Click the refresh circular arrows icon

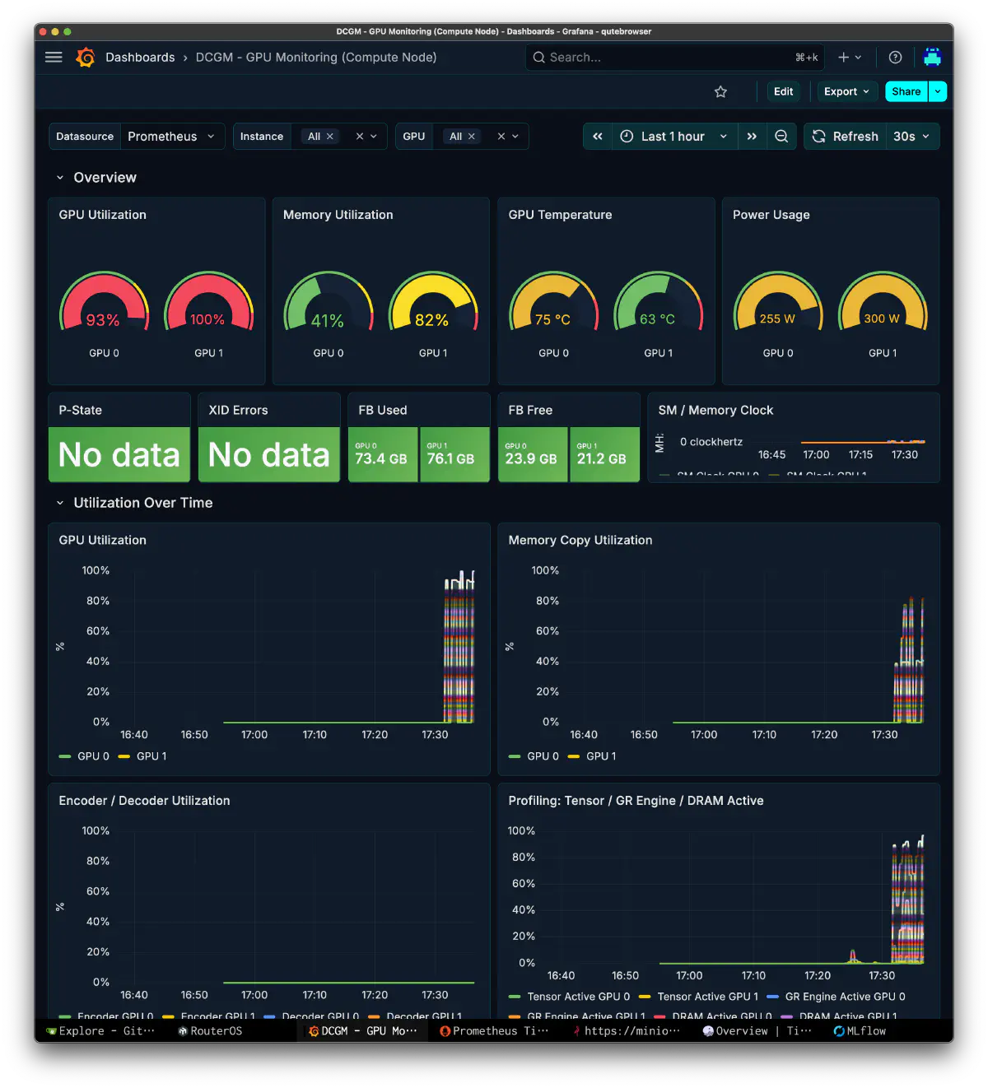pyautogui.click(x=818, y=137)
